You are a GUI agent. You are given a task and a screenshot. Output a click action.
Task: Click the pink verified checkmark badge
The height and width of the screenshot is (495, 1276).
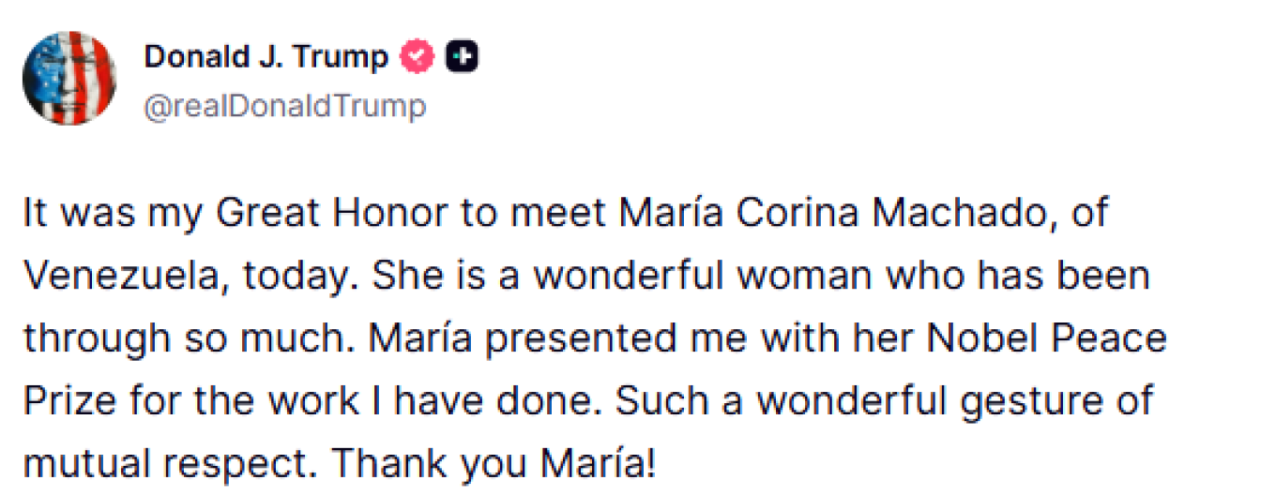418,58
